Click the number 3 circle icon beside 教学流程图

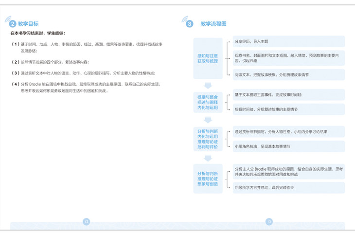pos(190,24)
